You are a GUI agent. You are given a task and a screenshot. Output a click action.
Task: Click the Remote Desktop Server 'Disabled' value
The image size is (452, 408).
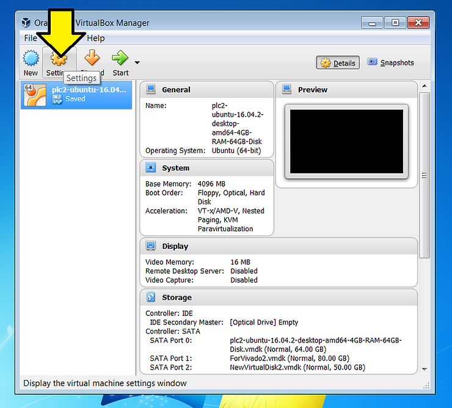click(x=244, y=271)
